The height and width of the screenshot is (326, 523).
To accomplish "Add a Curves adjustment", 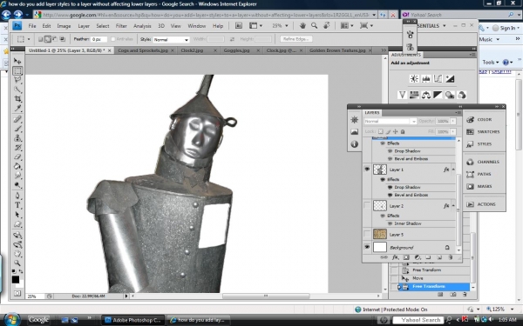I will coord(438,79).
